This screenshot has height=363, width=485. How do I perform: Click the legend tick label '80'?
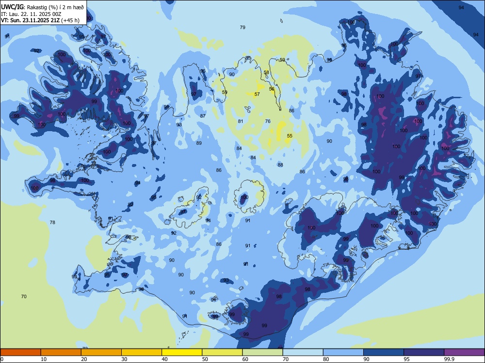click(326, 359)
